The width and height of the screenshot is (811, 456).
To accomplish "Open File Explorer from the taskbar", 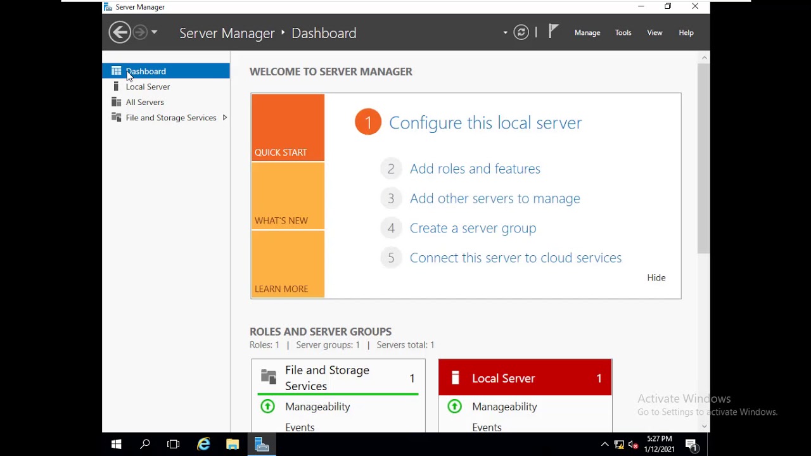I will pyautogui.click(x=233, y=445).
